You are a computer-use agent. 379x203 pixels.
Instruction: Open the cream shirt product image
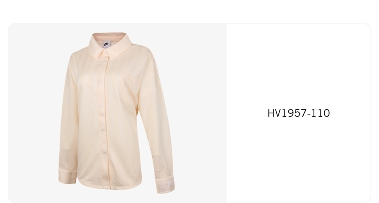117,112
